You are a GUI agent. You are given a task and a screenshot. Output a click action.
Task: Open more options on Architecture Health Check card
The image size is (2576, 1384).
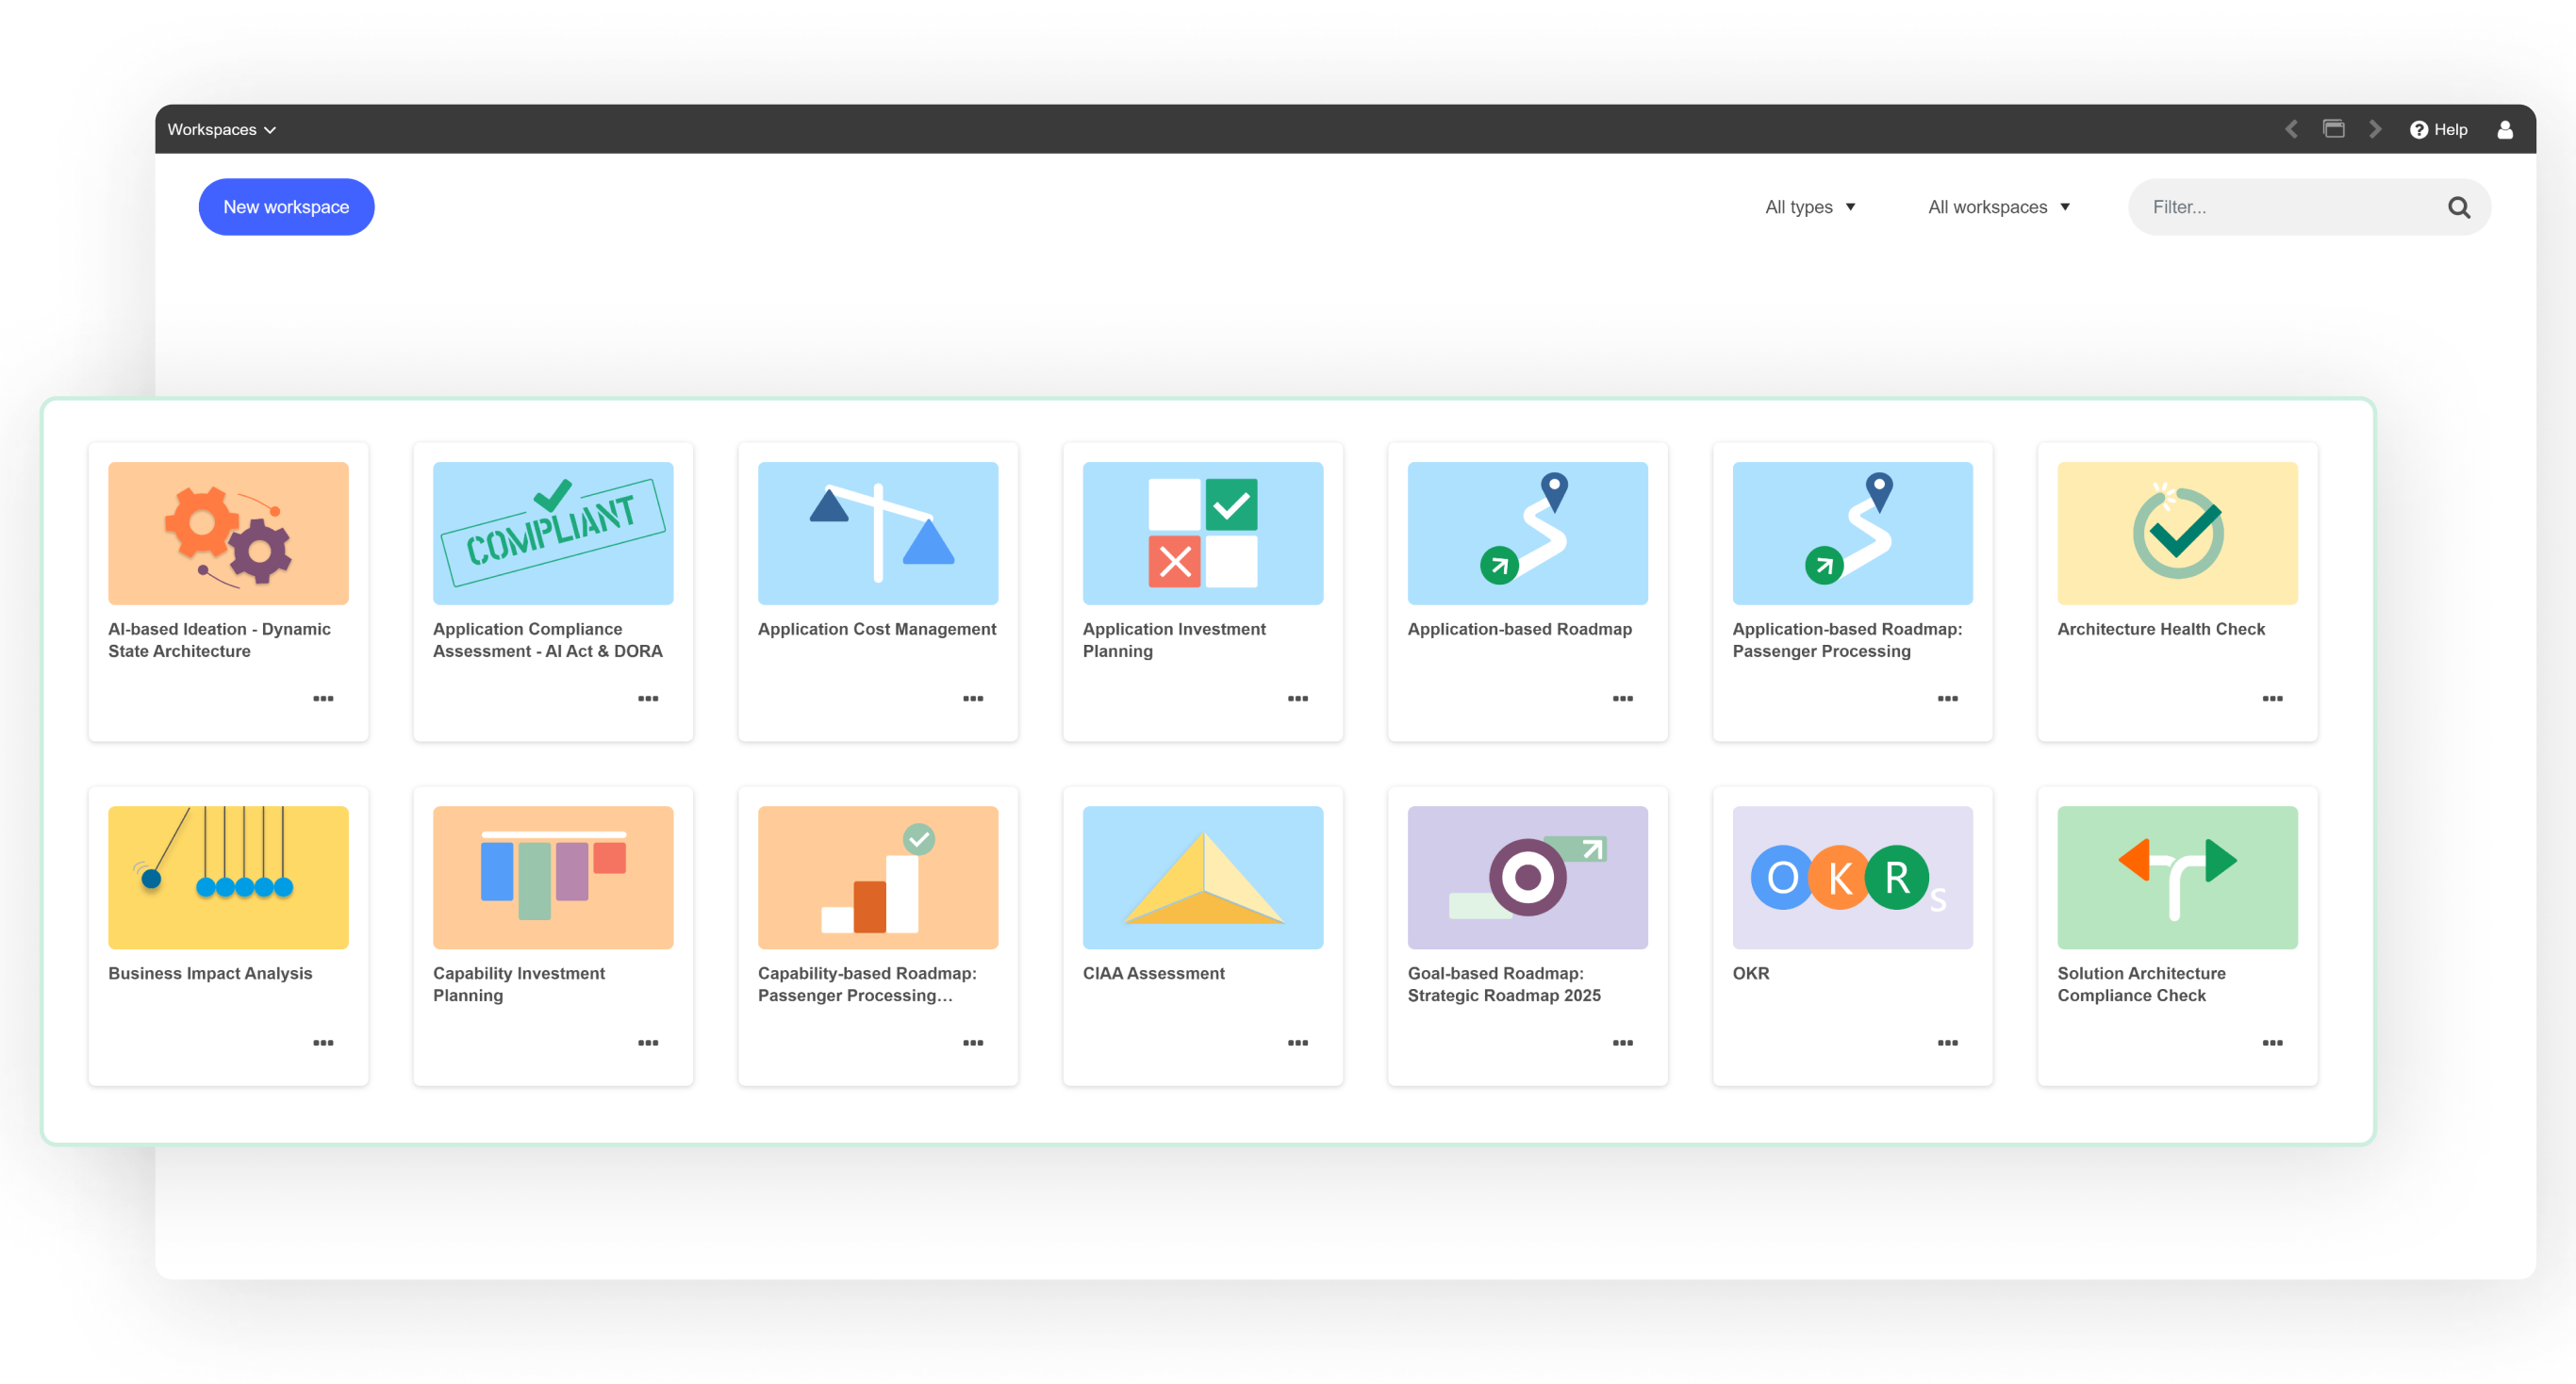point(2272,698)
